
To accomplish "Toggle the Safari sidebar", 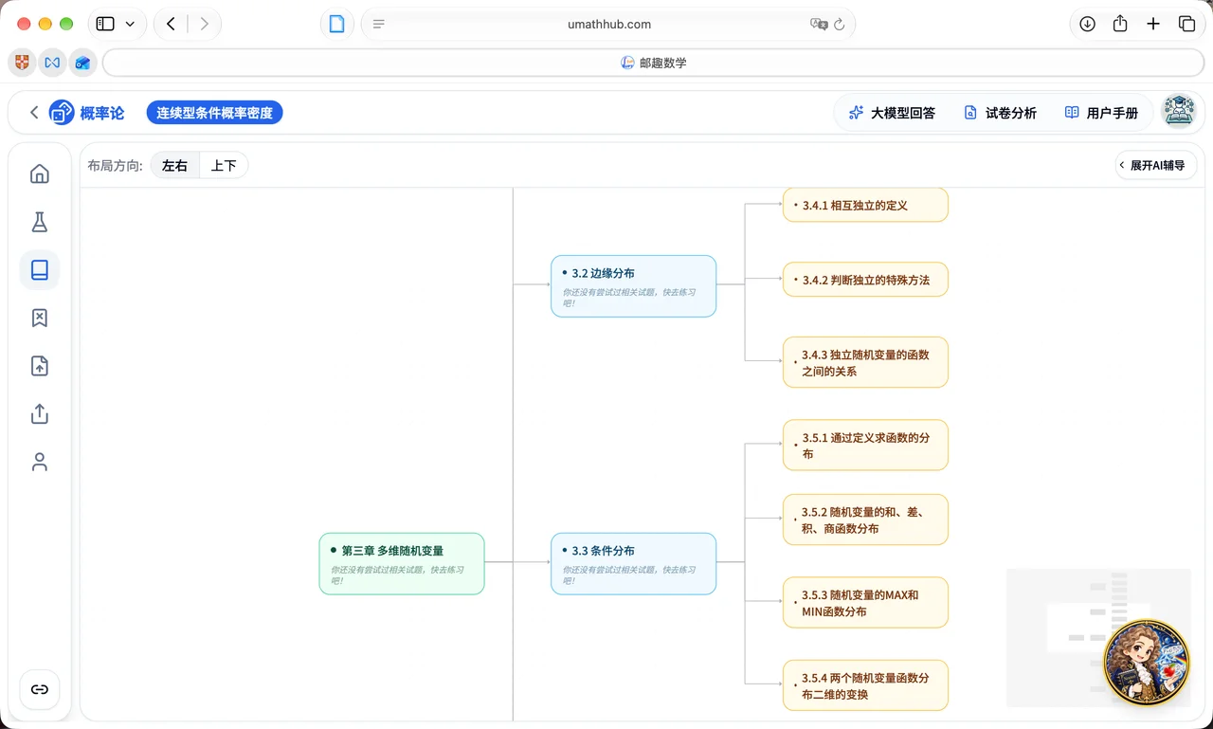I will tap(105, 25).
